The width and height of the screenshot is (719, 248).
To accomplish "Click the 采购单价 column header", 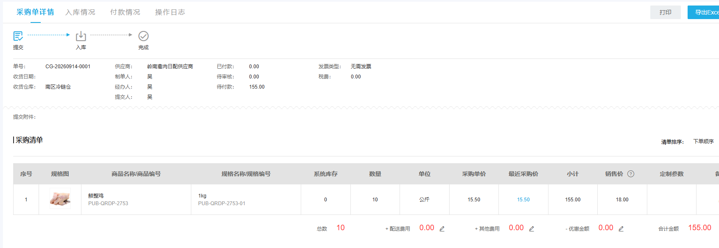I will [x=474, y=174].
